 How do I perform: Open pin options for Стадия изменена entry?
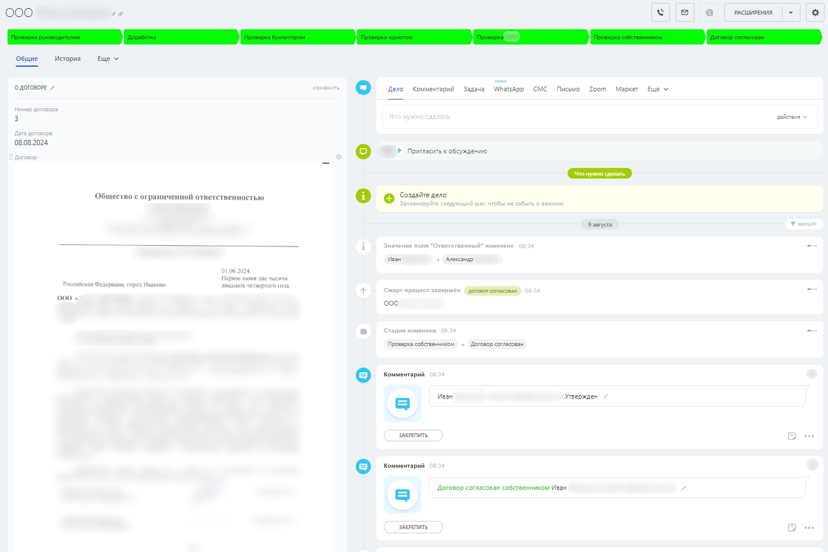click(812, 331)
